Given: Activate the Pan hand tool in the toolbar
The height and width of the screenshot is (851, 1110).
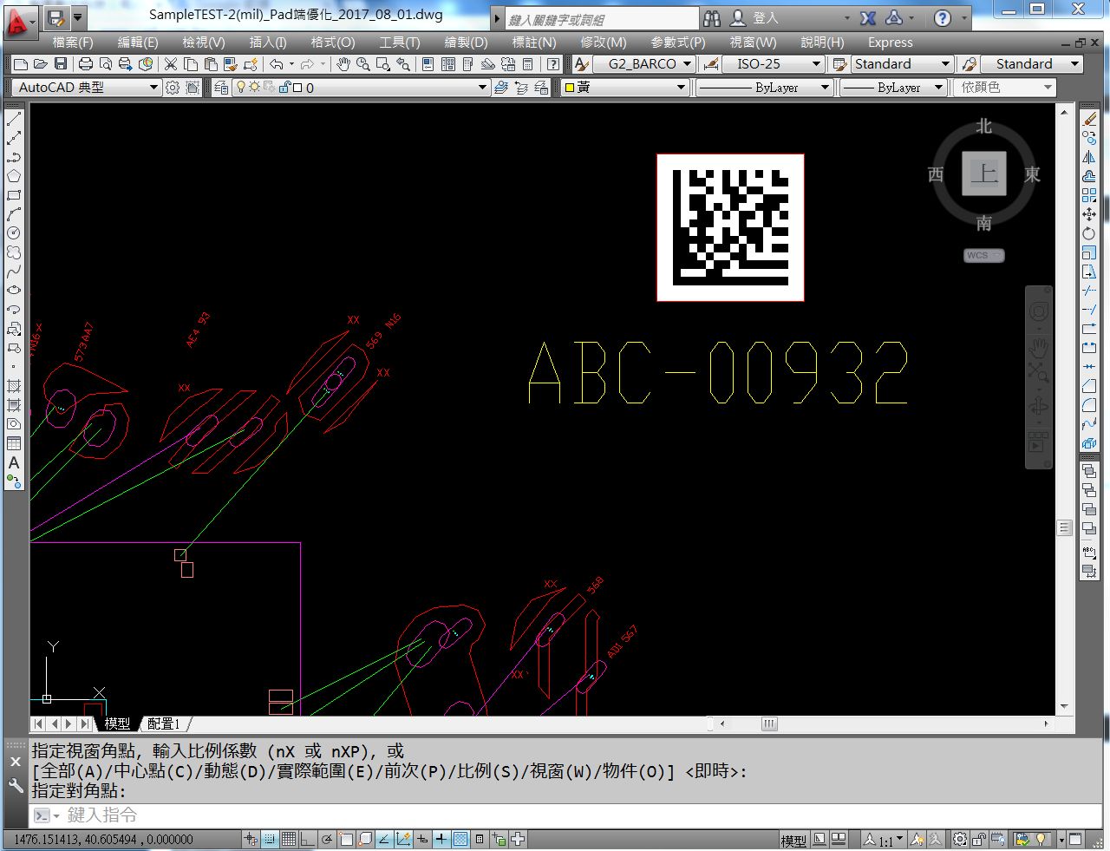Looking at the screenshot, I should 343,64.
